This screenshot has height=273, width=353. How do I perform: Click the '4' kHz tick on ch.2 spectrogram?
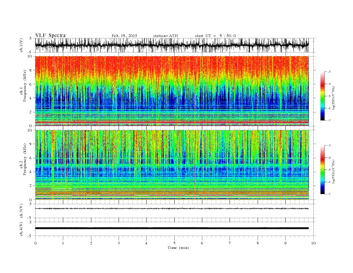coord(31,172)
